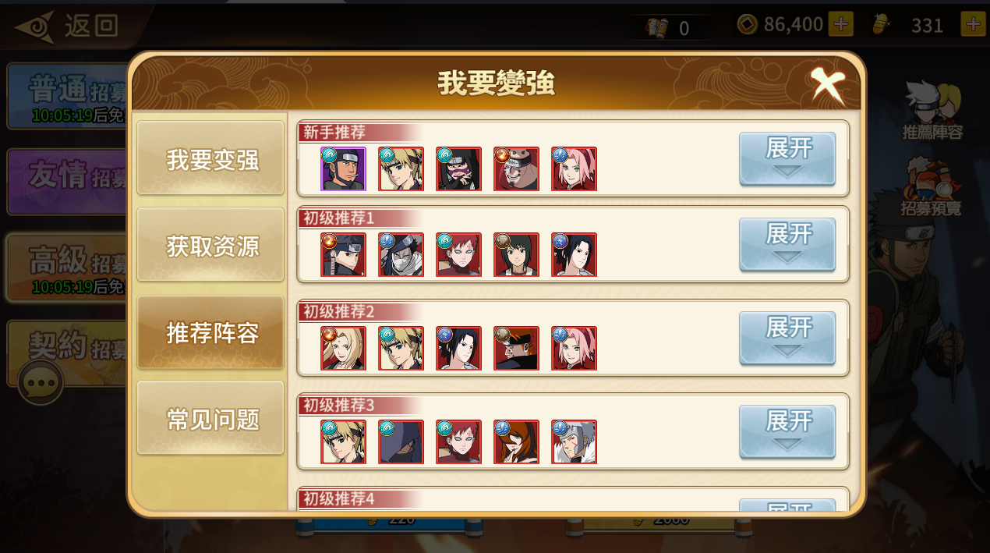Close the 我要變強 dialog
This screenshot has width=990, height=553.
click(x=827, y=84)
